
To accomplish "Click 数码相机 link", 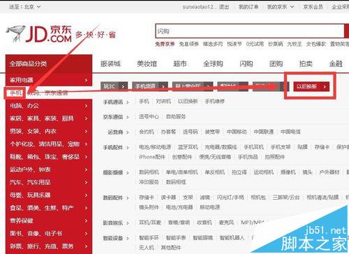I will point(149,172).
